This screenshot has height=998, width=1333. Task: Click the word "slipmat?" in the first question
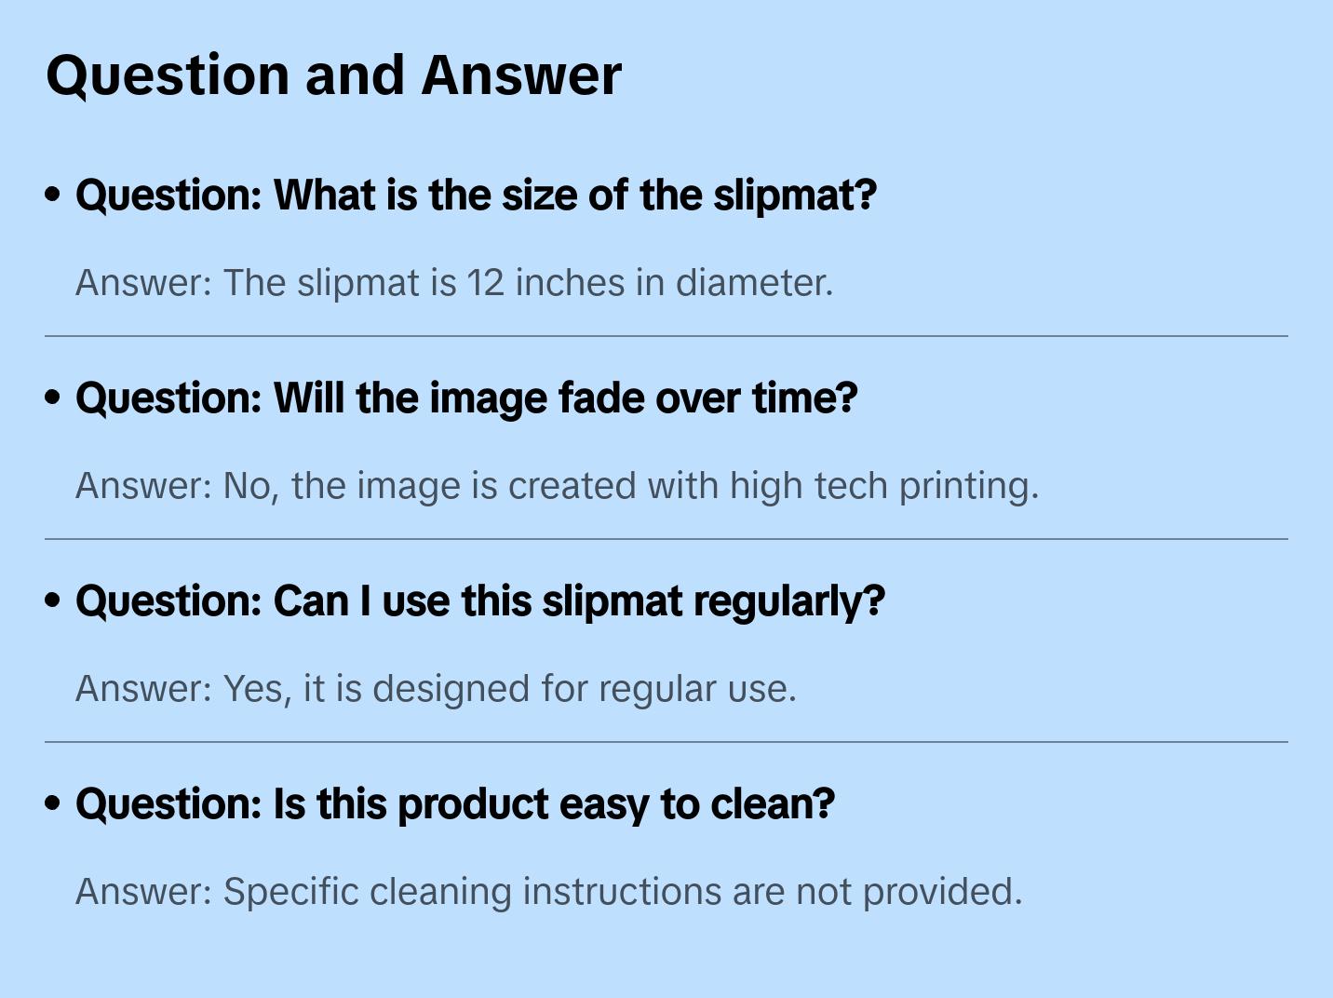point(795,196)
